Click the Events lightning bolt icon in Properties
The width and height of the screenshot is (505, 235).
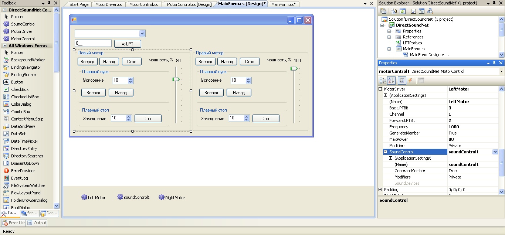[x=410, y=81]
